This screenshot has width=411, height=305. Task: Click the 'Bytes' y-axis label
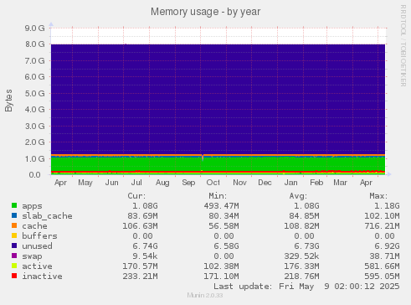pos(8,101)
